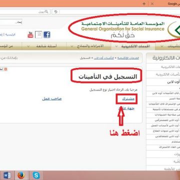Viewport: 180px width, 180px height.
Task: Click the browser reload button
Action: [56, 12]
